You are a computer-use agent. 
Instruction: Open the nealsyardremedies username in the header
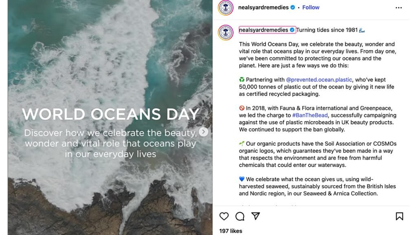tap(263, 7)
